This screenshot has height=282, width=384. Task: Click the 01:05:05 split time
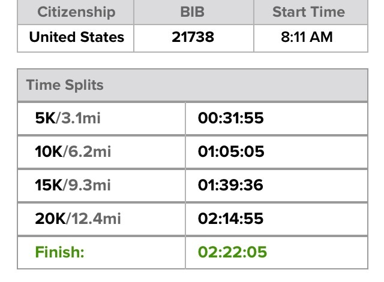[230, 151]
